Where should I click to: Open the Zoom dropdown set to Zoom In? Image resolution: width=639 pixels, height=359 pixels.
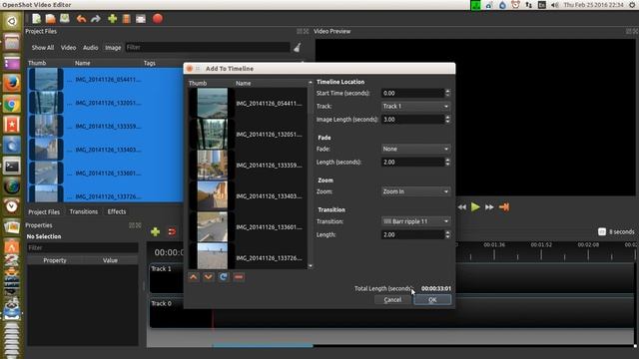tap(415, 191)
